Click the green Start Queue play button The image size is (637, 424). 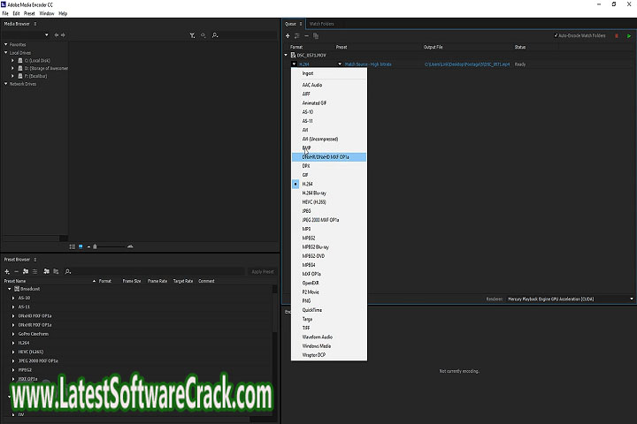pyautogui.click(x=629, y=35)
